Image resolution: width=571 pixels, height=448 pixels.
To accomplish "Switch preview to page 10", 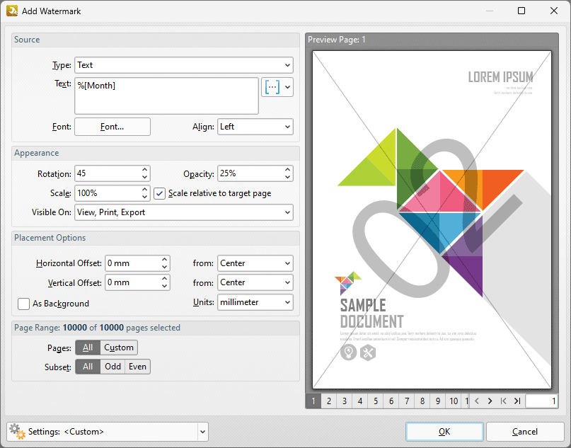I will pyautogui.click(x=454, y=401).
